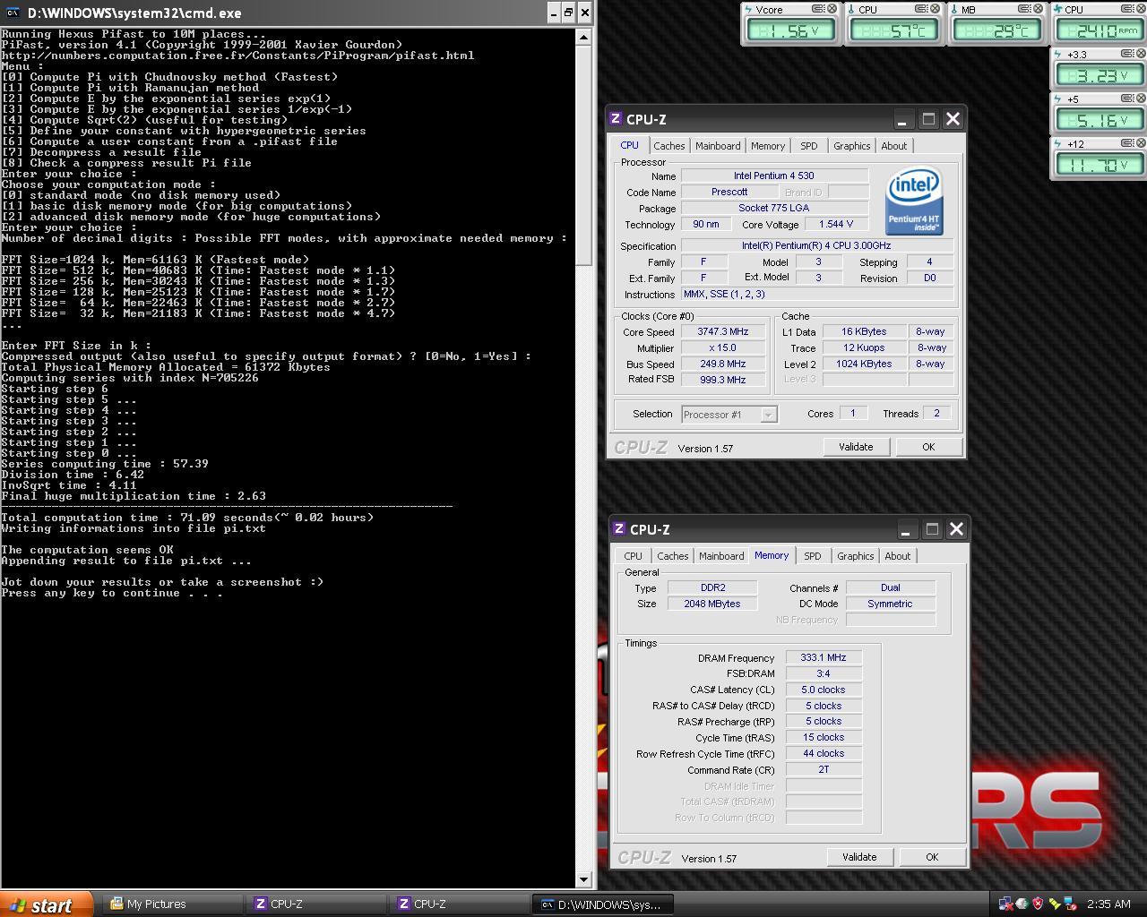Close the +5 voltage widget
This screenshot has width=1147, height=917.
point(1143,99)
